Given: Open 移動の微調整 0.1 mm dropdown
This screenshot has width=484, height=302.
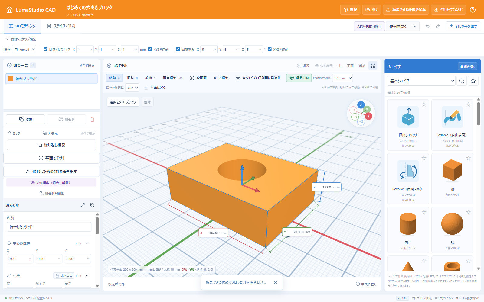Looking at the screenshot, I should point(342,78).
